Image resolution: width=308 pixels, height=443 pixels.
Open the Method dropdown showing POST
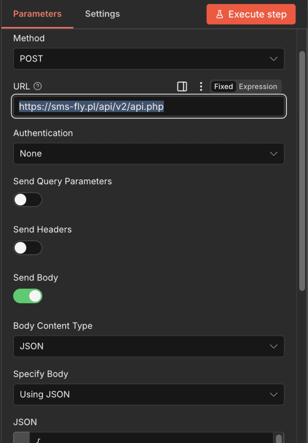click(x=148, y=59)
